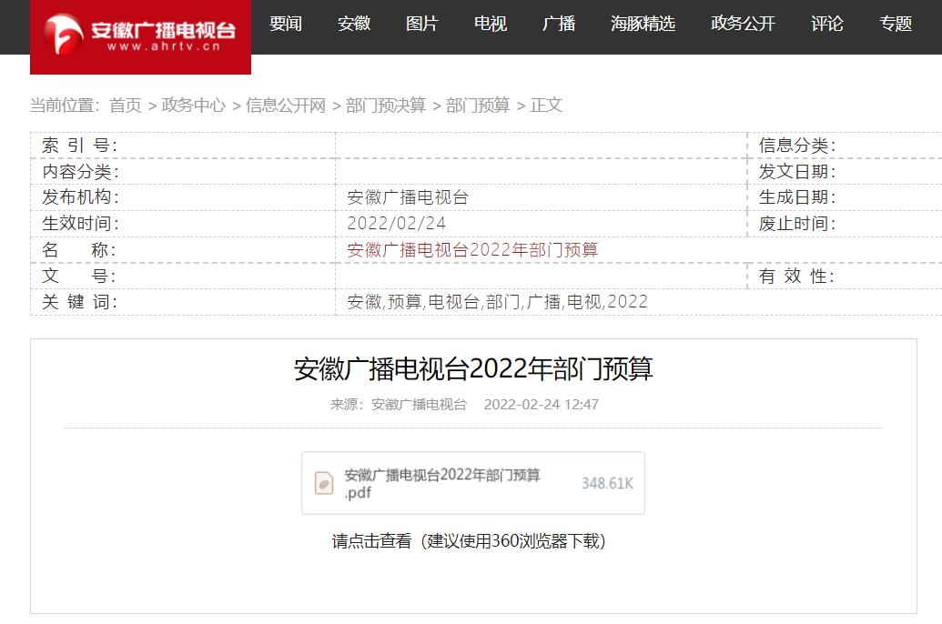Viewport: 942px width, 624px height.
Task: Navigate to 政务公开 page
Action: point(743,24)
